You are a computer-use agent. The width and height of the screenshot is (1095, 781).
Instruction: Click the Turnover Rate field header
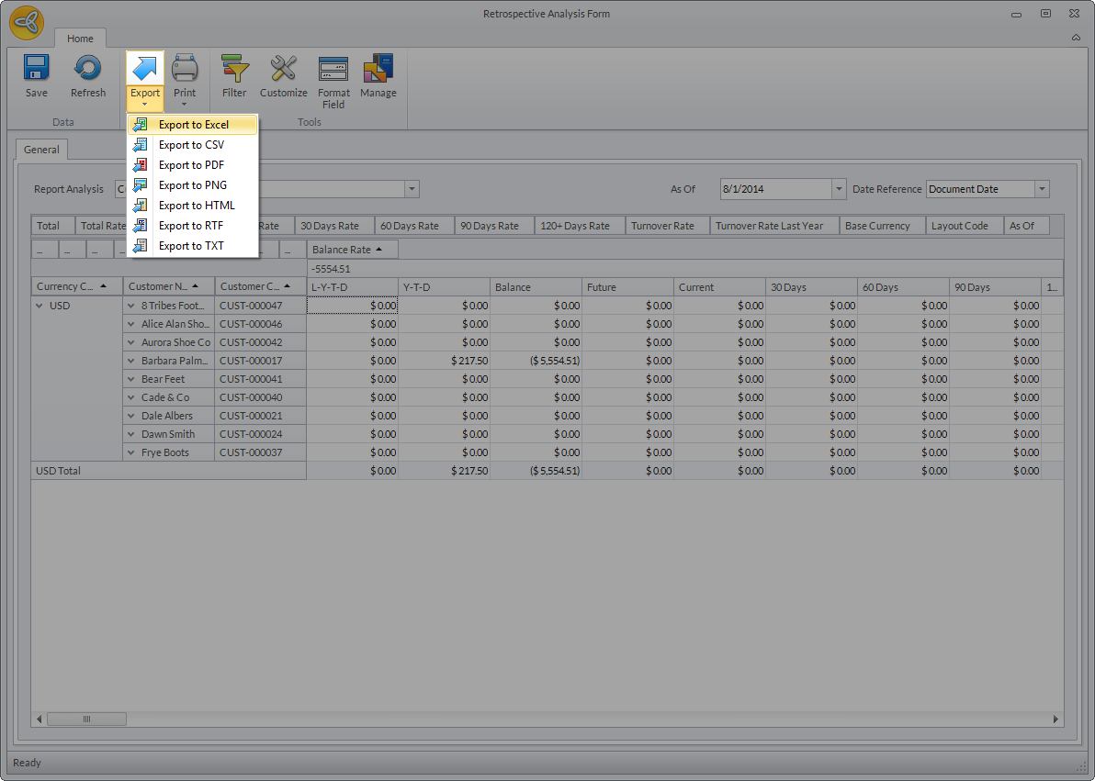[x=662, y=226]
